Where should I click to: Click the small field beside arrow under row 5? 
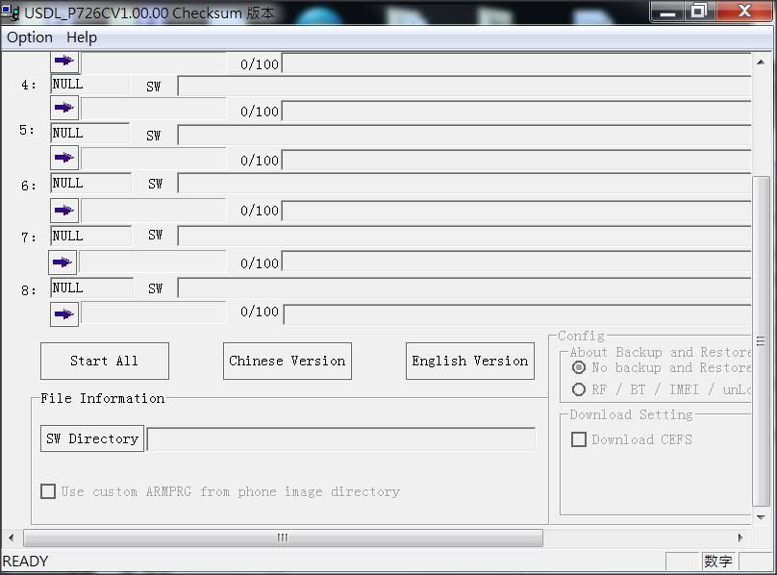point(153,159)
